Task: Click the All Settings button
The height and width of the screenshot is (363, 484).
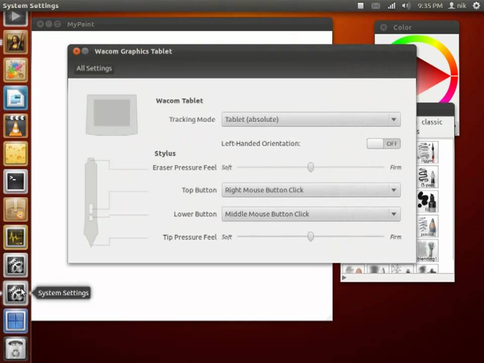Action: click(x=94, y=68)
